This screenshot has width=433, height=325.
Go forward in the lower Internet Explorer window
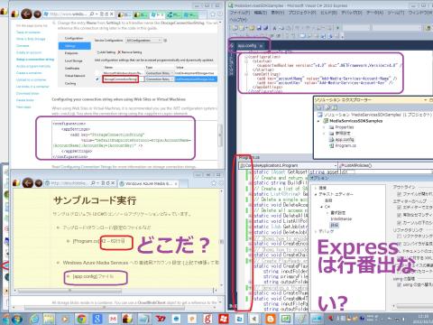point(39,183)
